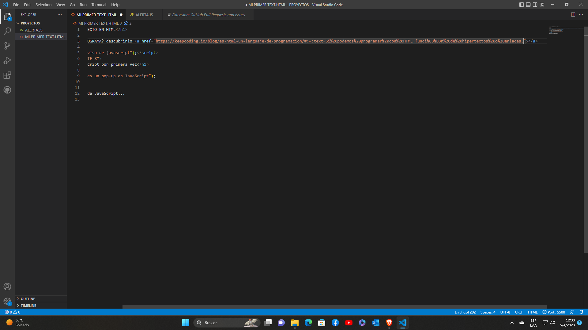Viewport: 588px width, 330px height.
Task: Toggle secondary side bar layout icon
Action: pos(535,5)
